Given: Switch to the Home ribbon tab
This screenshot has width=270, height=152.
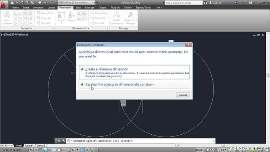Looking at the screenshot, I should [15, 8].
